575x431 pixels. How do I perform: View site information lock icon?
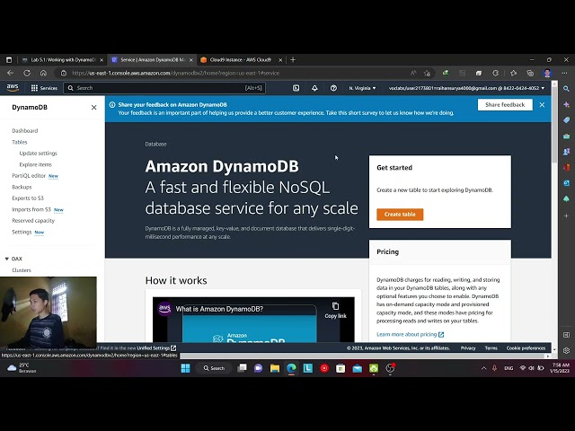[x=64, y=73]
